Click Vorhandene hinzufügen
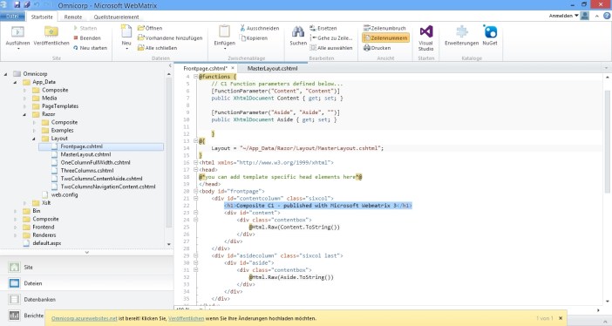 [170, 37]
